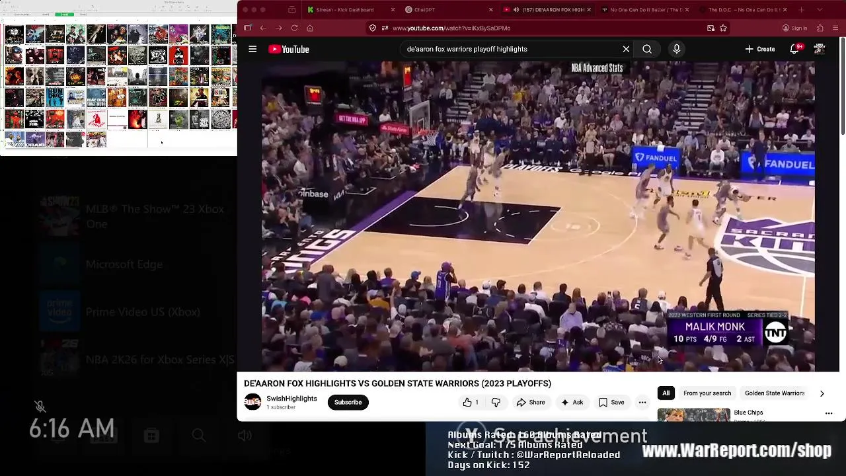The image size is (846, 476).
Task: Toggle the browser sidebar panel icon
Action: click(x=247, y=28)
